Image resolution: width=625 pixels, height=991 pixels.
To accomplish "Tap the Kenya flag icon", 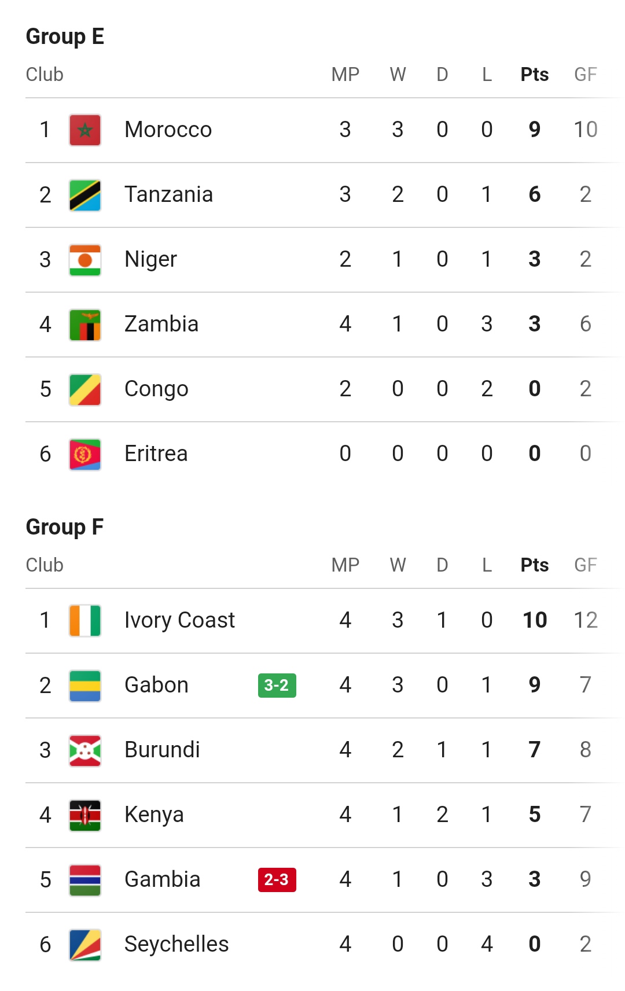I will [x=85, y=815].
